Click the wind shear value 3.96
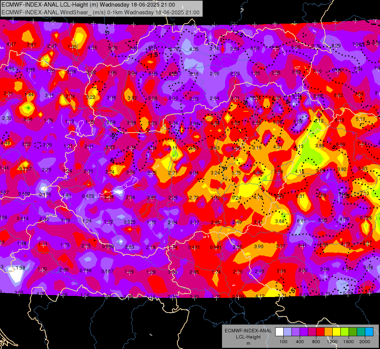 coord(281,271)
